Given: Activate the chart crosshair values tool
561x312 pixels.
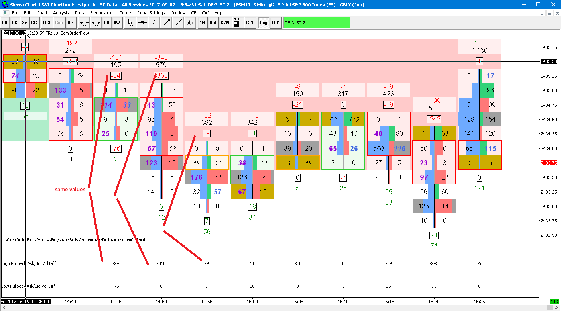Looking at the screenshot, I should point(142,23).
